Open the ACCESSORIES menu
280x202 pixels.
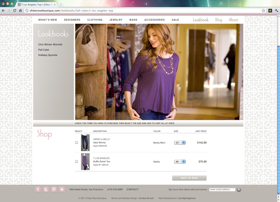pos(155,20)
